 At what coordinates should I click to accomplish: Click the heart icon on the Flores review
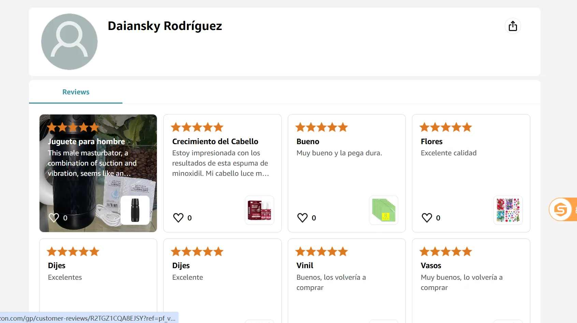427,217
